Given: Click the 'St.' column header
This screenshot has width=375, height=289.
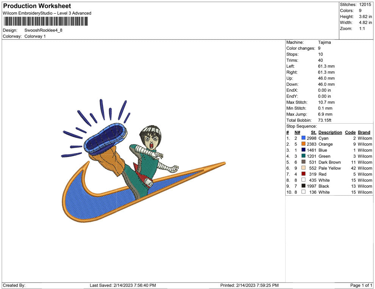Looking at the screenshot, I should click(x=314, y=132).
